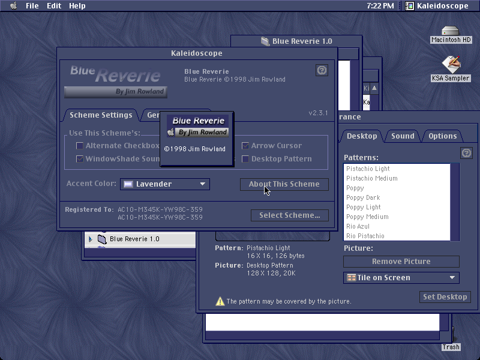This screenshot has height=360, width=480.
Task: Open the Help menu
Action: click(x=77, y=6)
